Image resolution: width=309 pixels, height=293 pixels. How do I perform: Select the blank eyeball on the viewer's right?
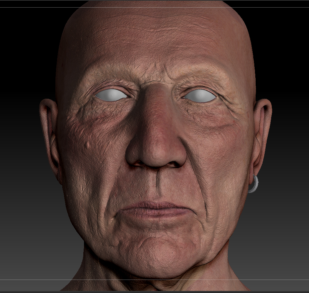click(x=200, y=96)
